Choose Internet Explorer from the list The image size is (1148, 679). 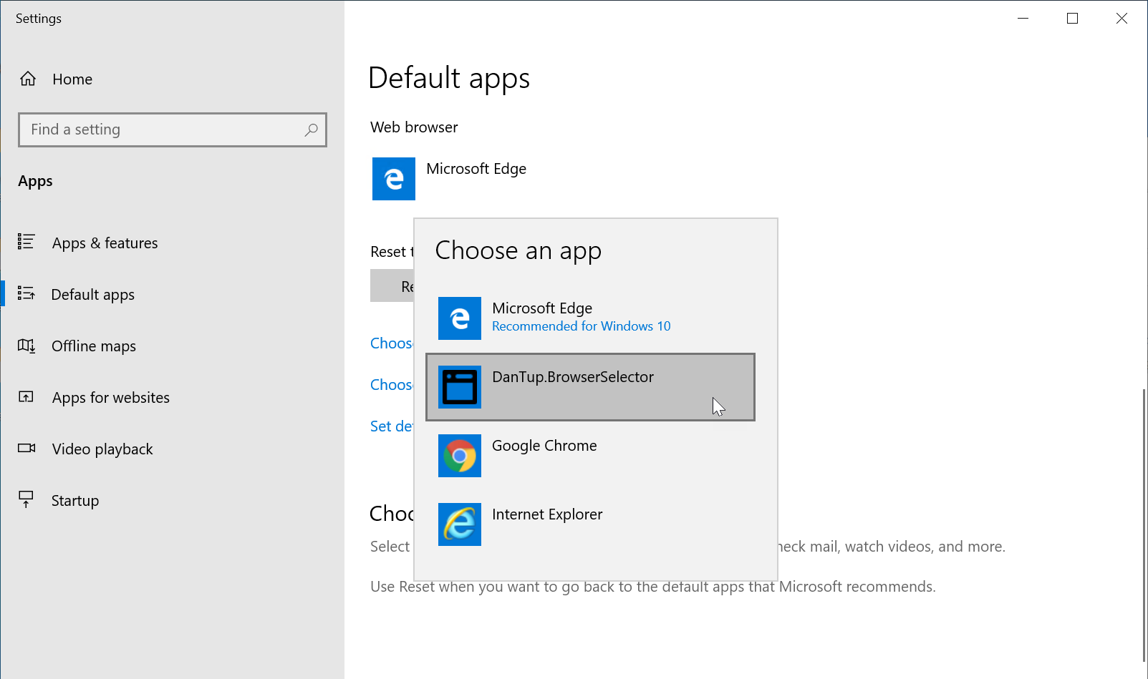[x=591, y=524]
